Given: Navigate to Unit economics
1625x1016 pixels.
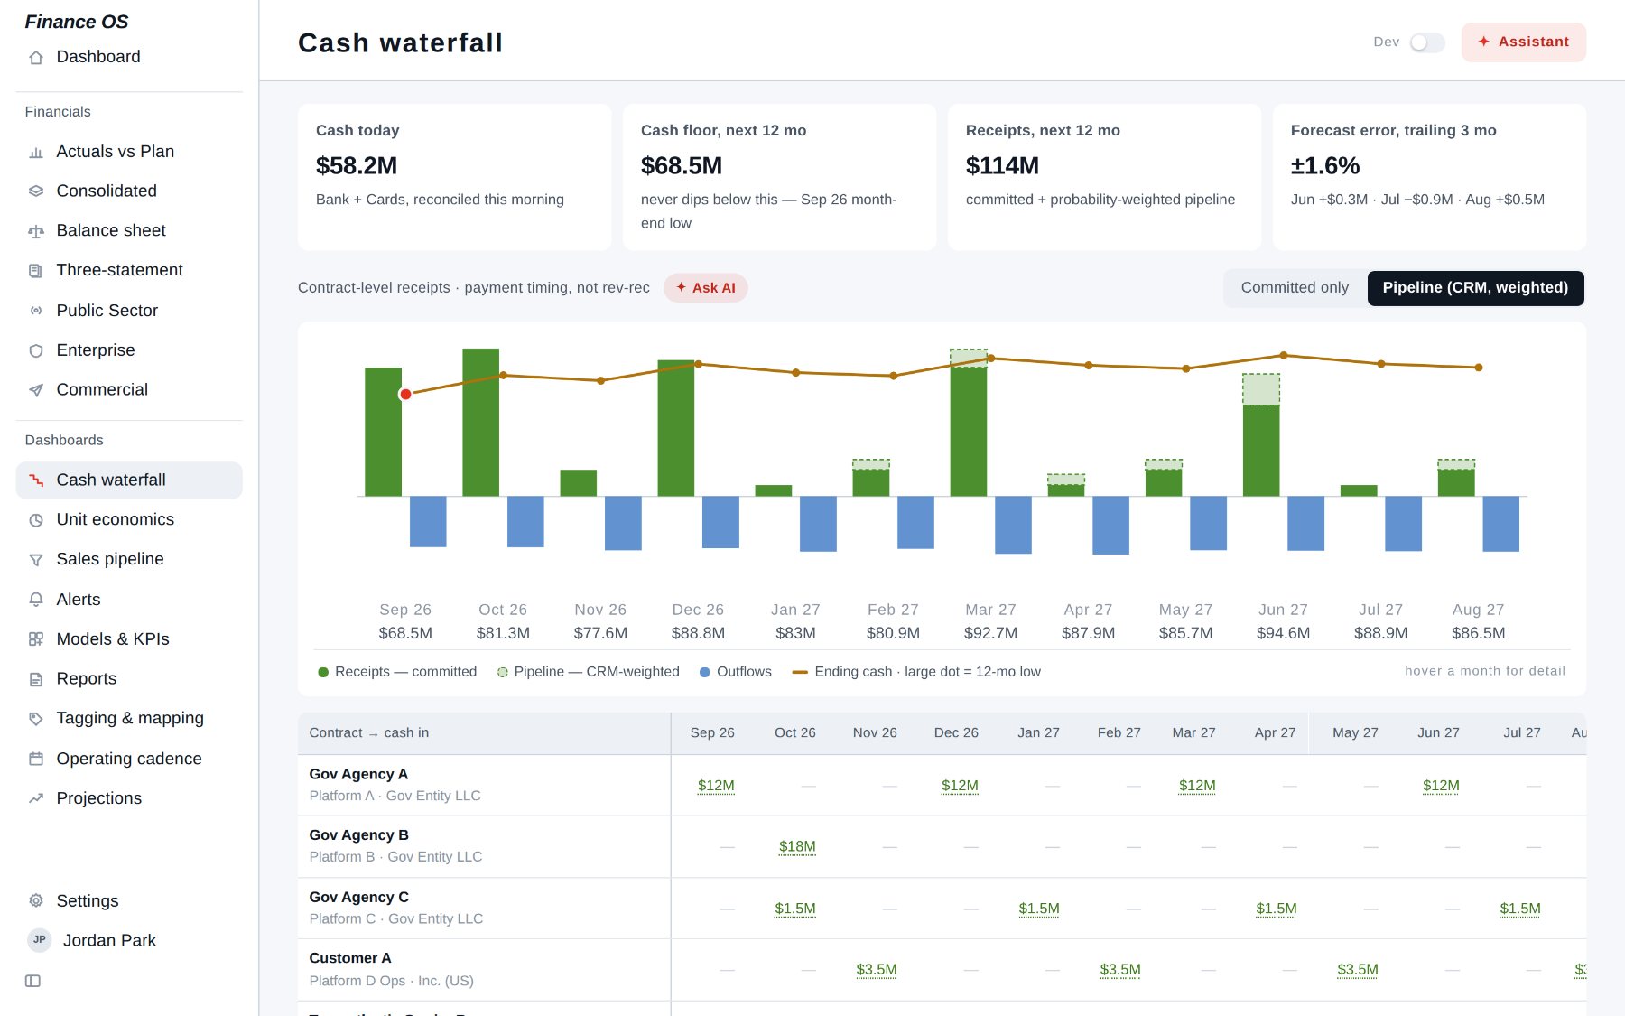Looking at the screenshot, I should [x=129, y=519].
